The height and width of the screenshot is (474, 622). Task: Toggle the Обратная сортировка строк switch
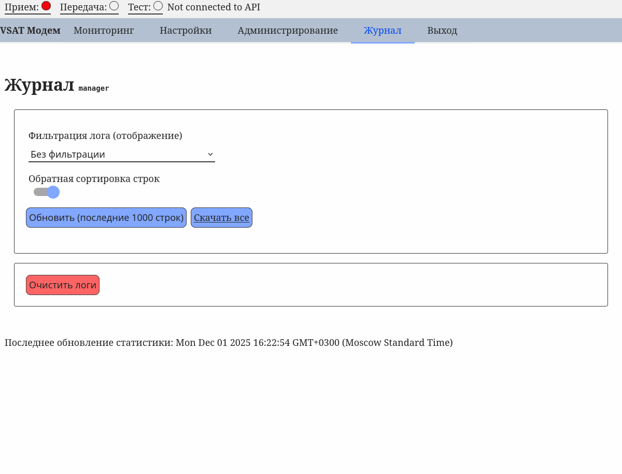tap(47, 192)
